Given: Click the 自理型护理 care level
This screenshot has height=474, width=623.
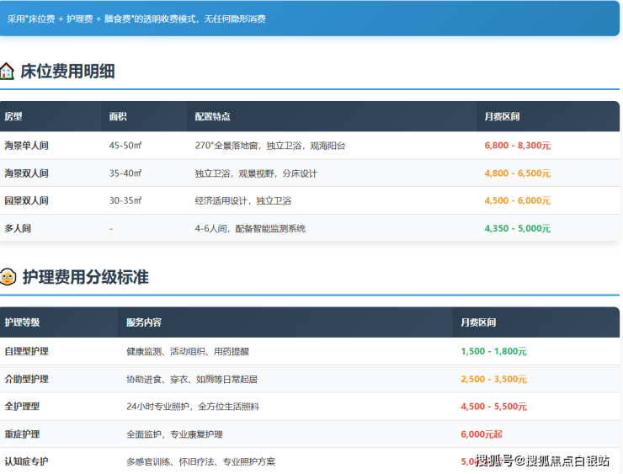Looking at the screenshot, I should [x=26, y=351].
